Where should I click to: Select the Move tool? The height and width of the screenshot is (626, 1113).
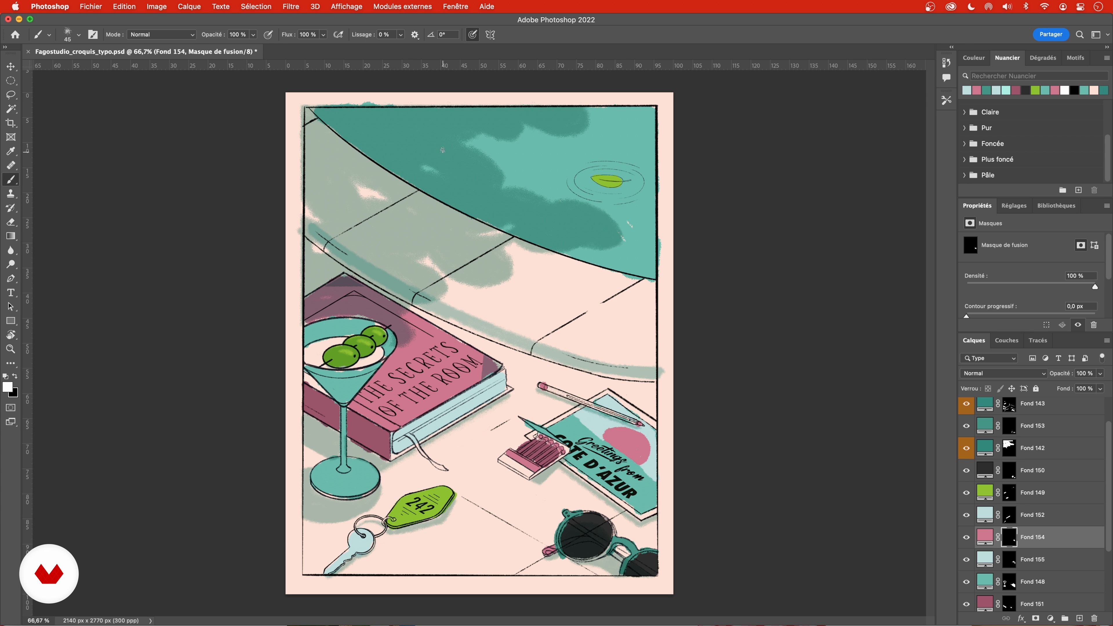(x=11, y=67)
